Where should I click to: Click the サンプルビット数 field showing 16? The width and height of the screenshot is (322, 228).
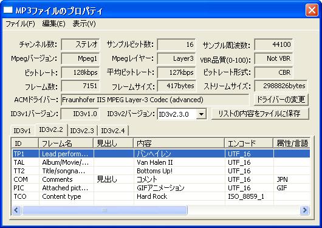176,44
